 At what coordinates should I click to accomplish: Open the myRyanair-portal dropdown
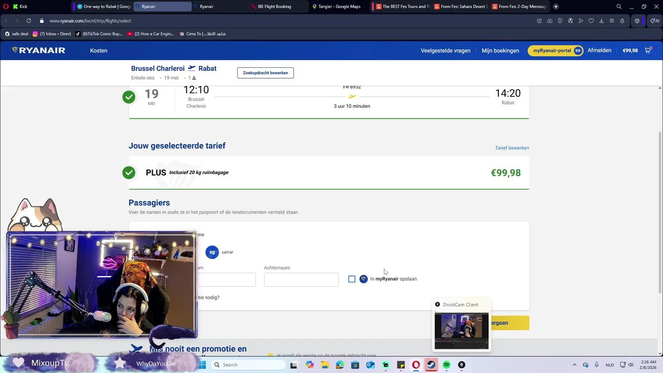(557, 50)
